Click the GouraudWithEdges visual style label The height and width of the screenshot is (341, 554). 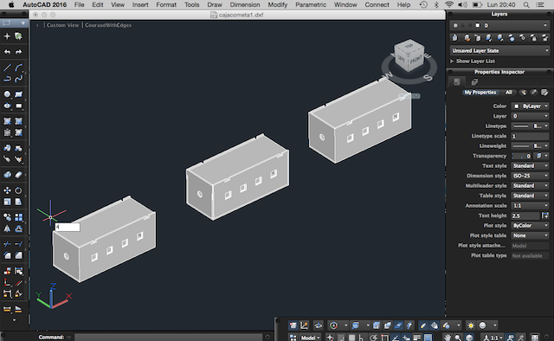tap(108, 25)
